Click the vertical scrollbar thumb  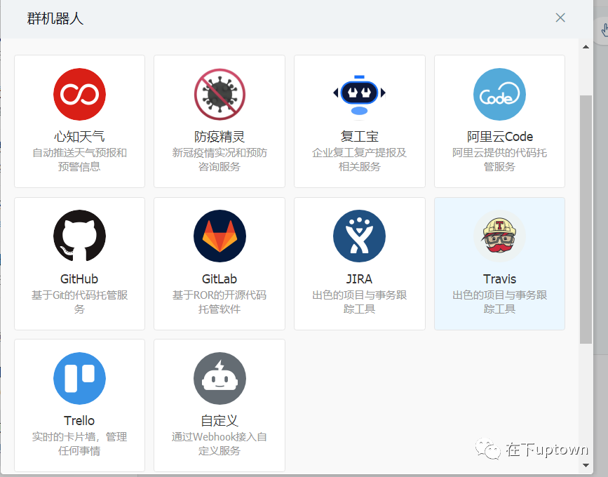coord(586,220)
